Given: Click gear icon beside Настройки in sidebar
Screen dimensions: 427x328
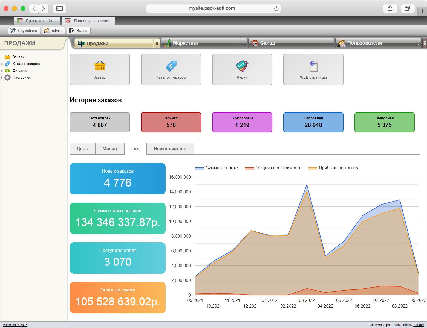Looking at the screenshot, I should [7, 77].
